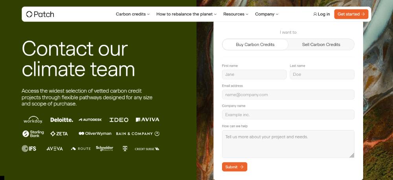Focus the How can we help textarea

point(288,144)
